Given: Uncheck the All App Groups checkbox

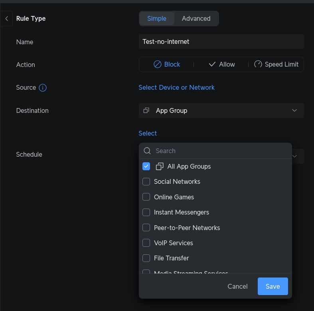Looking at the screenshot, I should coord(146,166).
